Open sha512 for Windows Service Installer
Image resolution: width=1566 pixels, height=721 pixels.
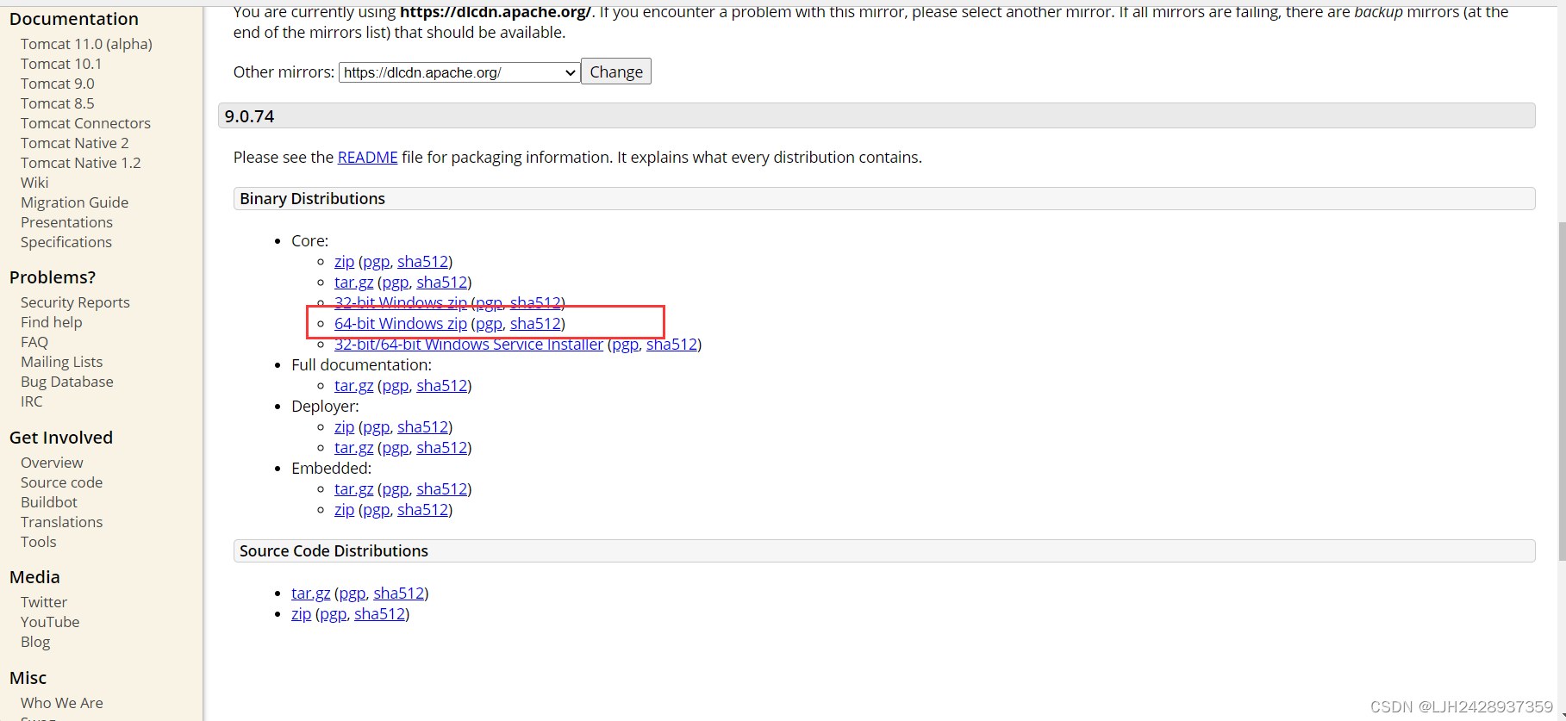(672, 345)
